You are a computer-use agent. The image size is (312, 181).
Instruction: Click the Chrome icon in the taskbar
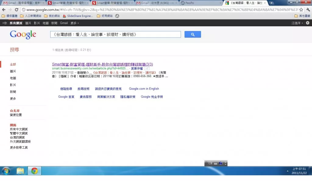(34, 171)
